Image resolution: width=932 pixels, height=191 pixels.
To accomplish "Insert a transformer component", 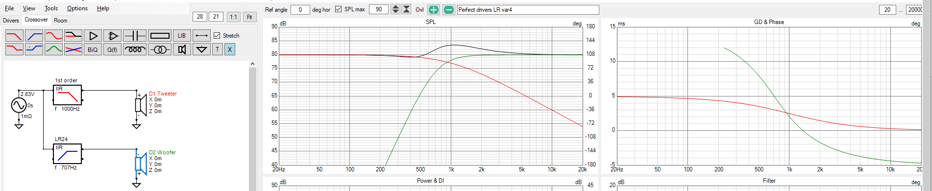I will 160,49.
